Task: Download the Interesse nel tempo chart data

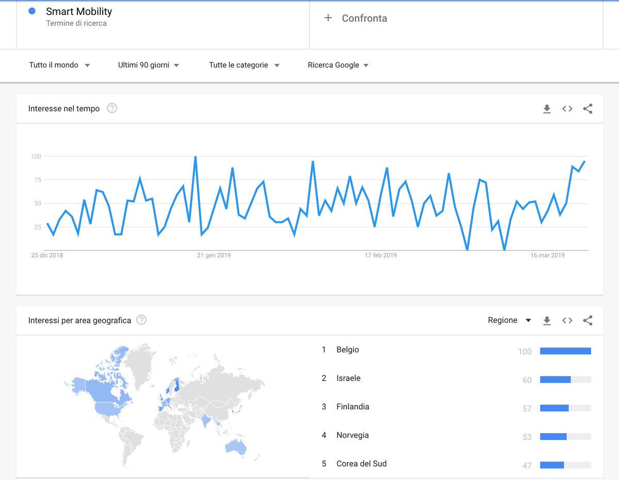Action: [x=547, y=109]
